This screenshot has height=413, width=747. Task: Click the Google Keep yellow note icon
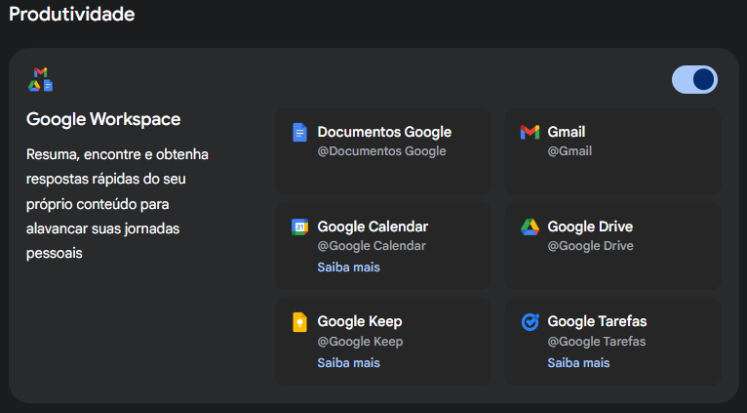point(299,322)
